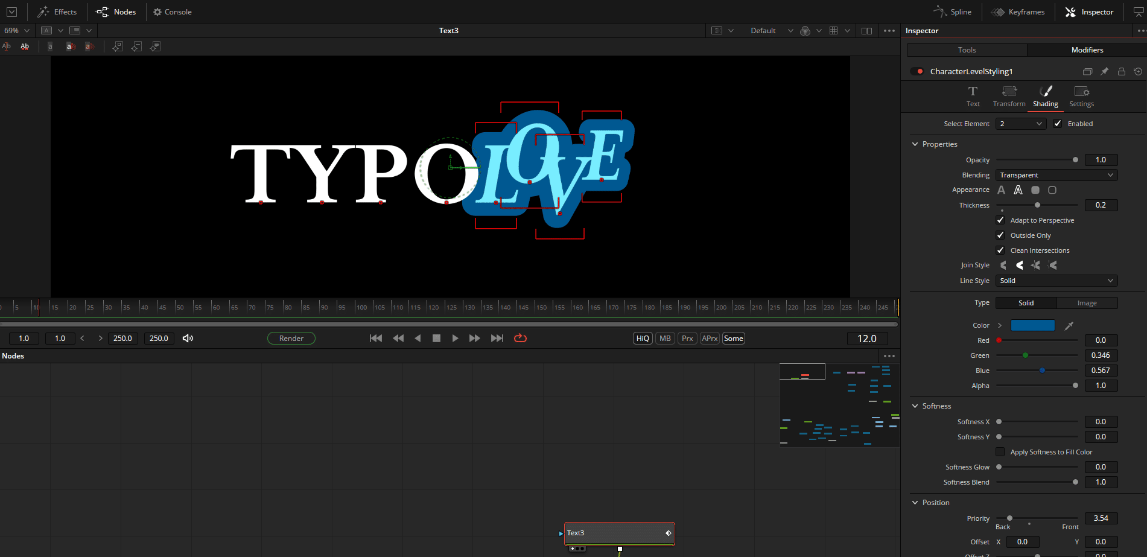Open the shading Color swatch
Screen dimensions: 1147x557
coord(1032,325)
